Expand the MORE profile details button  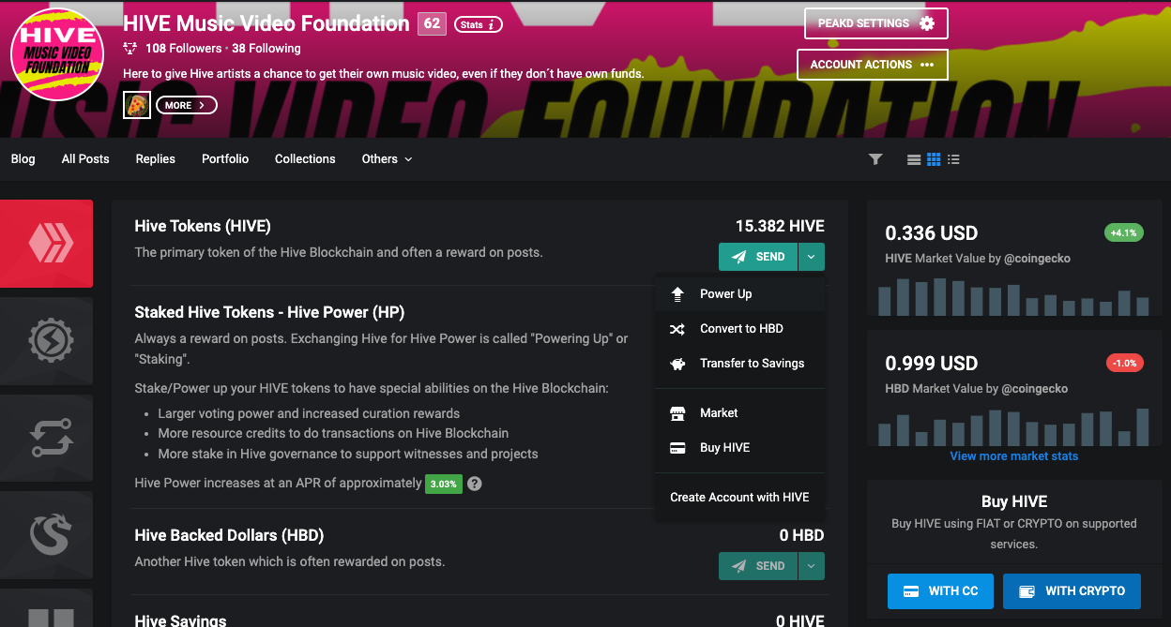pos(187,105)
